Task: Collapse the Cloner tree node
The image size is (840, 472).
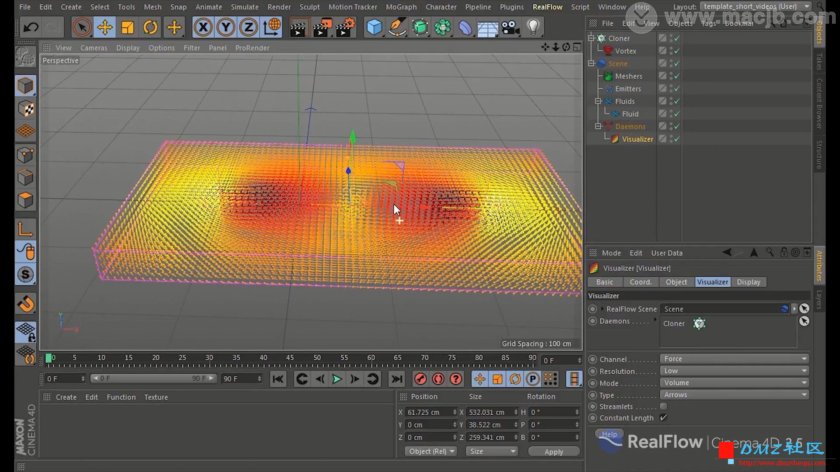Action: 591,38
